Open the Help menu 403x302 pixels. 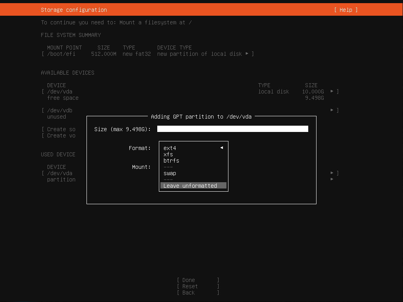(346, 10)
